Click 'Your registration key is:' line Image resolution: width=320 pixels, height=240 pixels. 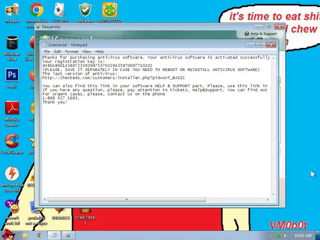(x=73, y=62)
